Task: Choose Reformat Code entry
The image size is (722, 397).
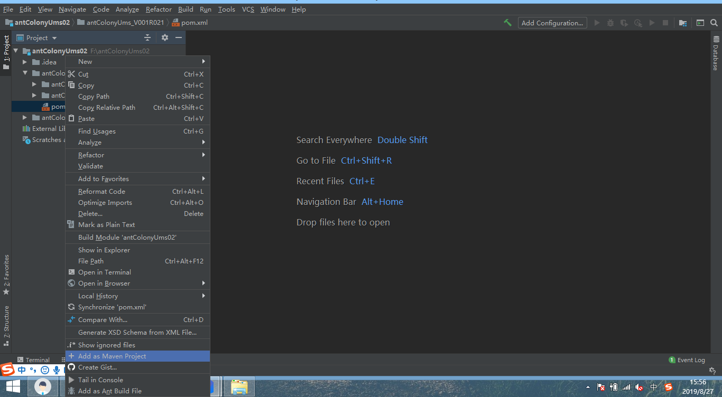Action: click(137, 192)
